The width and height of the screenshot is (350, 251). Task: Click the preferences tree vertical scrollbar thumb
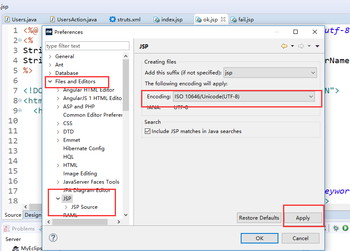point(126,85)
